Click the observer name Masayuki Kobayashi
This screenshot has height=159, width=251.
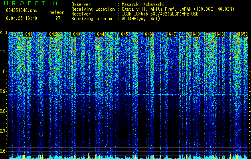point(143,4)
